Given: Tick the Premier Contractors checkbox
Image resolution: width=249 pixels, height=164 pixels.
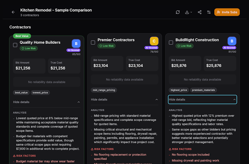Looking at the screenshot, I should (93, 43).
